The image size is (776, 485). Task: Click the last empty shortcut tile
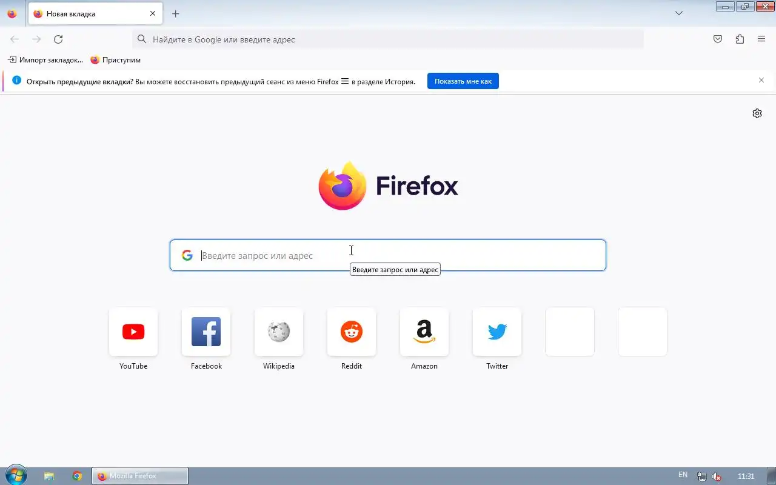643,332
